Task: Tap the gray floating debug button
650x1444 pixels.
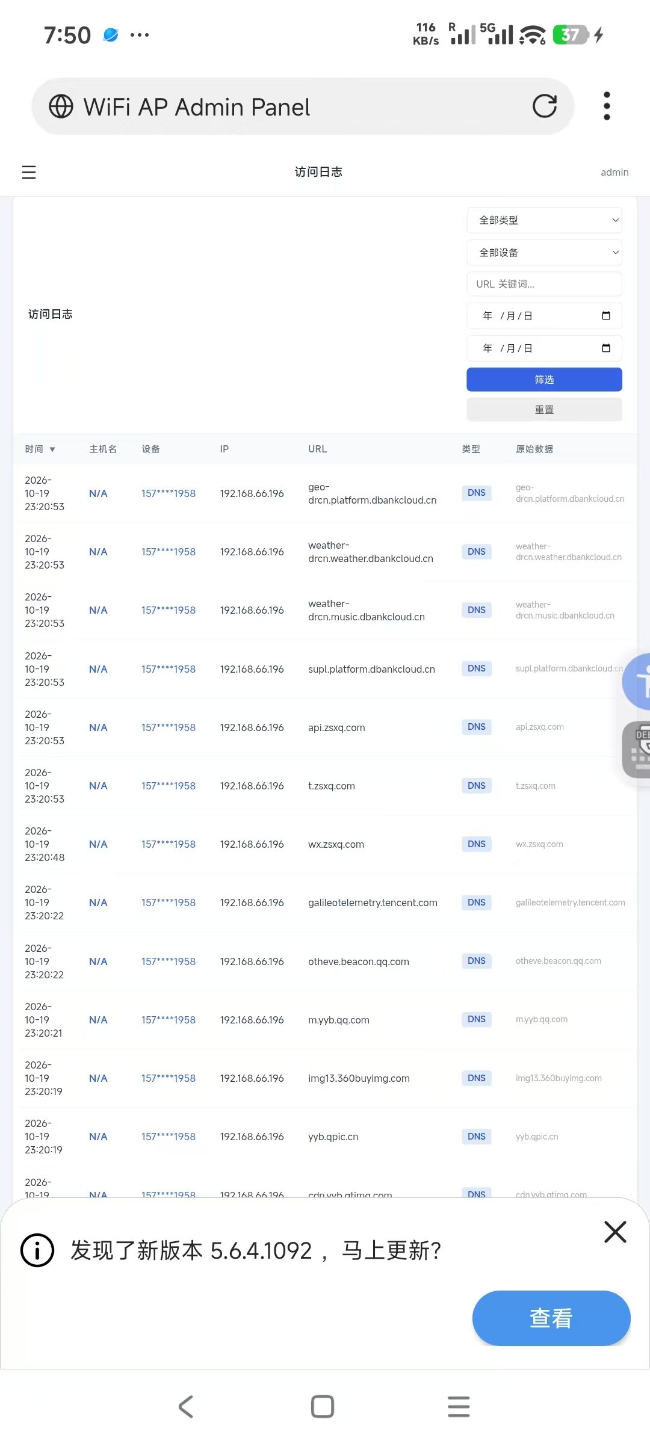Action: (637, 749)
